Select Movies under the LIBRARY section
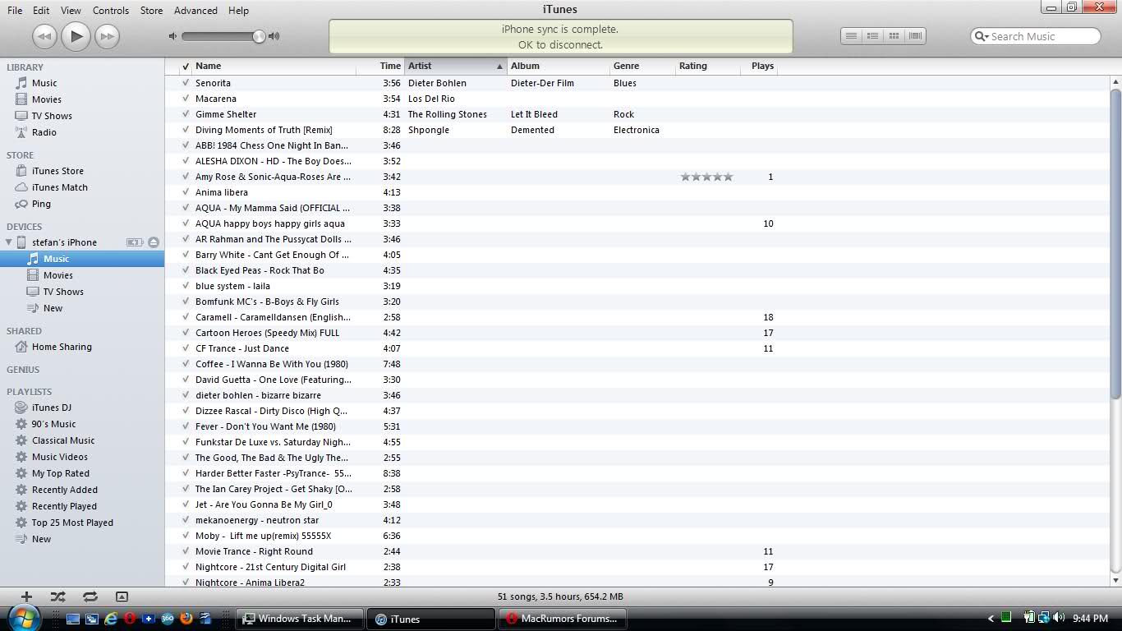Screen dimensions: 1122x631 [x=46, y=99]
